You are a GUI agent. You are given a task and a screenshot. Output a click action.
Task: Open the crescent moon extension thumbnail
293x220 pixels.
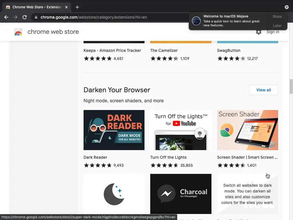point(114,194)
